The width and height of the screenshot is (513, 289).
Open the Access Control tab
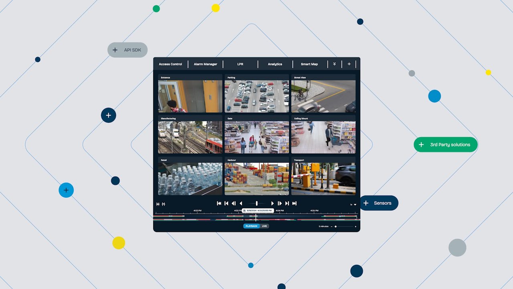pos(170,64)
